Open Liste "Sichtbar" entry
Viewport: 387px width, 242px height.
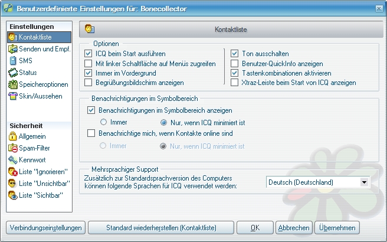[x=40, y=195]
